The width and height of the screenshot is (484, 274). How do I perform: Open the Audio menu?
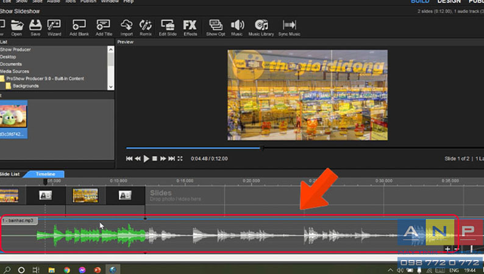click(x=54, y=2)
